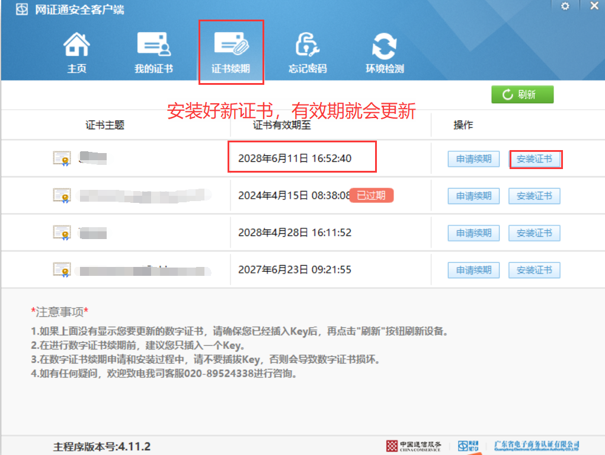Click the red 已过期 expired badge
Screen dimensions: 605x455
click(372, 195)
